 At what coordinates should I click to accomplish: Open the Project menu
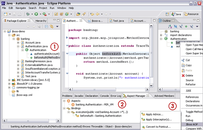click(43, 8)
